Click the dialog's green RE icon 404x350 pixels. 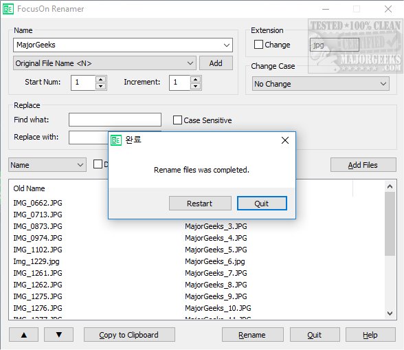(x=116, y=140)
